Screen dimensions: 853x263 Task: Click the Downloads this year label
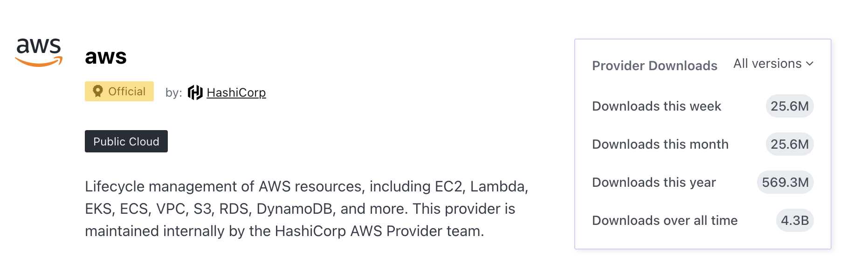[x=654, y=182]
